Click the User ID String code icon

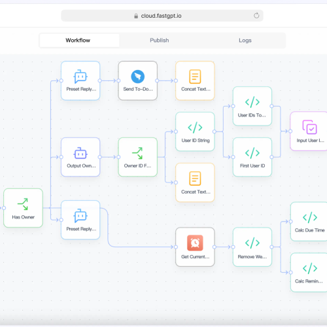coord(195,128)
